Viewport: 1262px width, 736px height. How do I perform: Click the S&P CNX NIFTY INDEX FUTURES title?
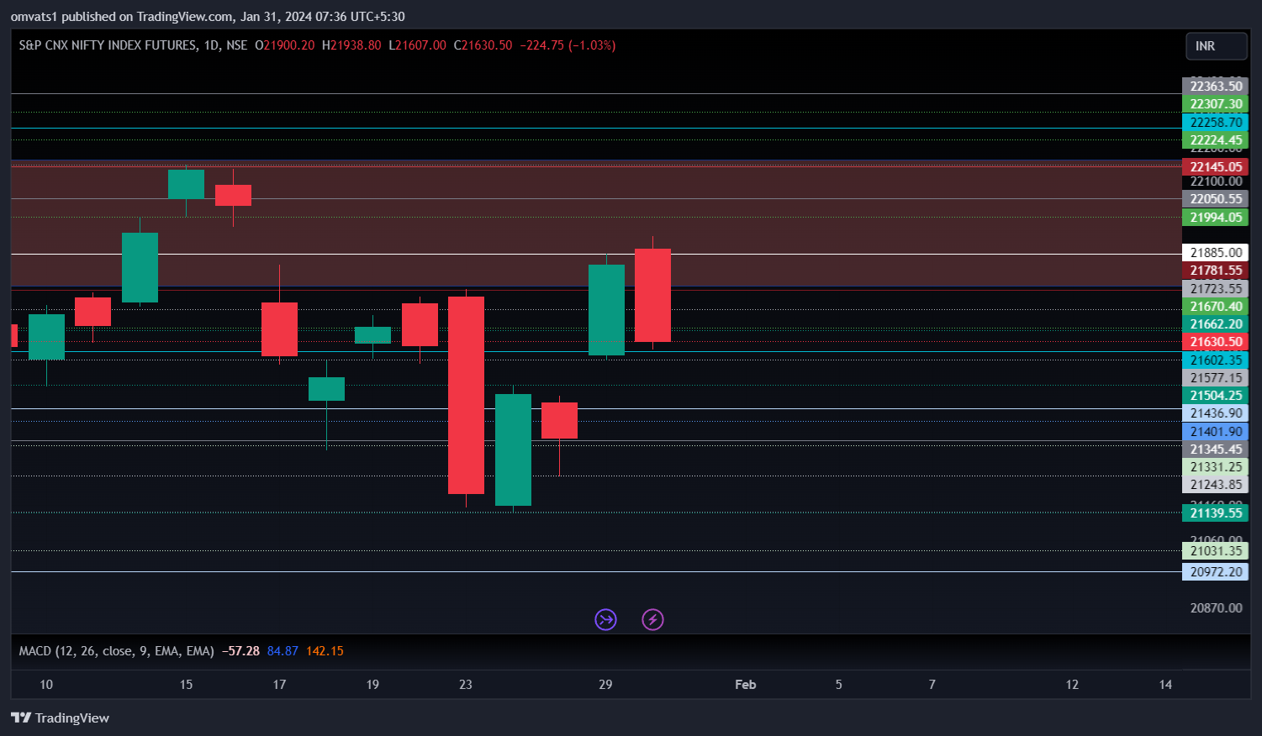pyautogui.click(x=108, y=45)
